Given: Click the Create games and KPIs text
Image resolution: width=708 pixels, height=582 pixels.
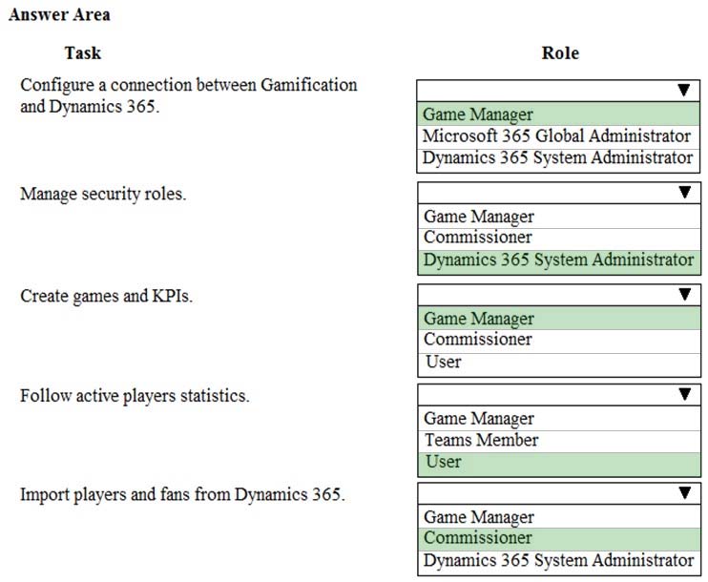Looking at the screenshot, I should pos(106,296).
